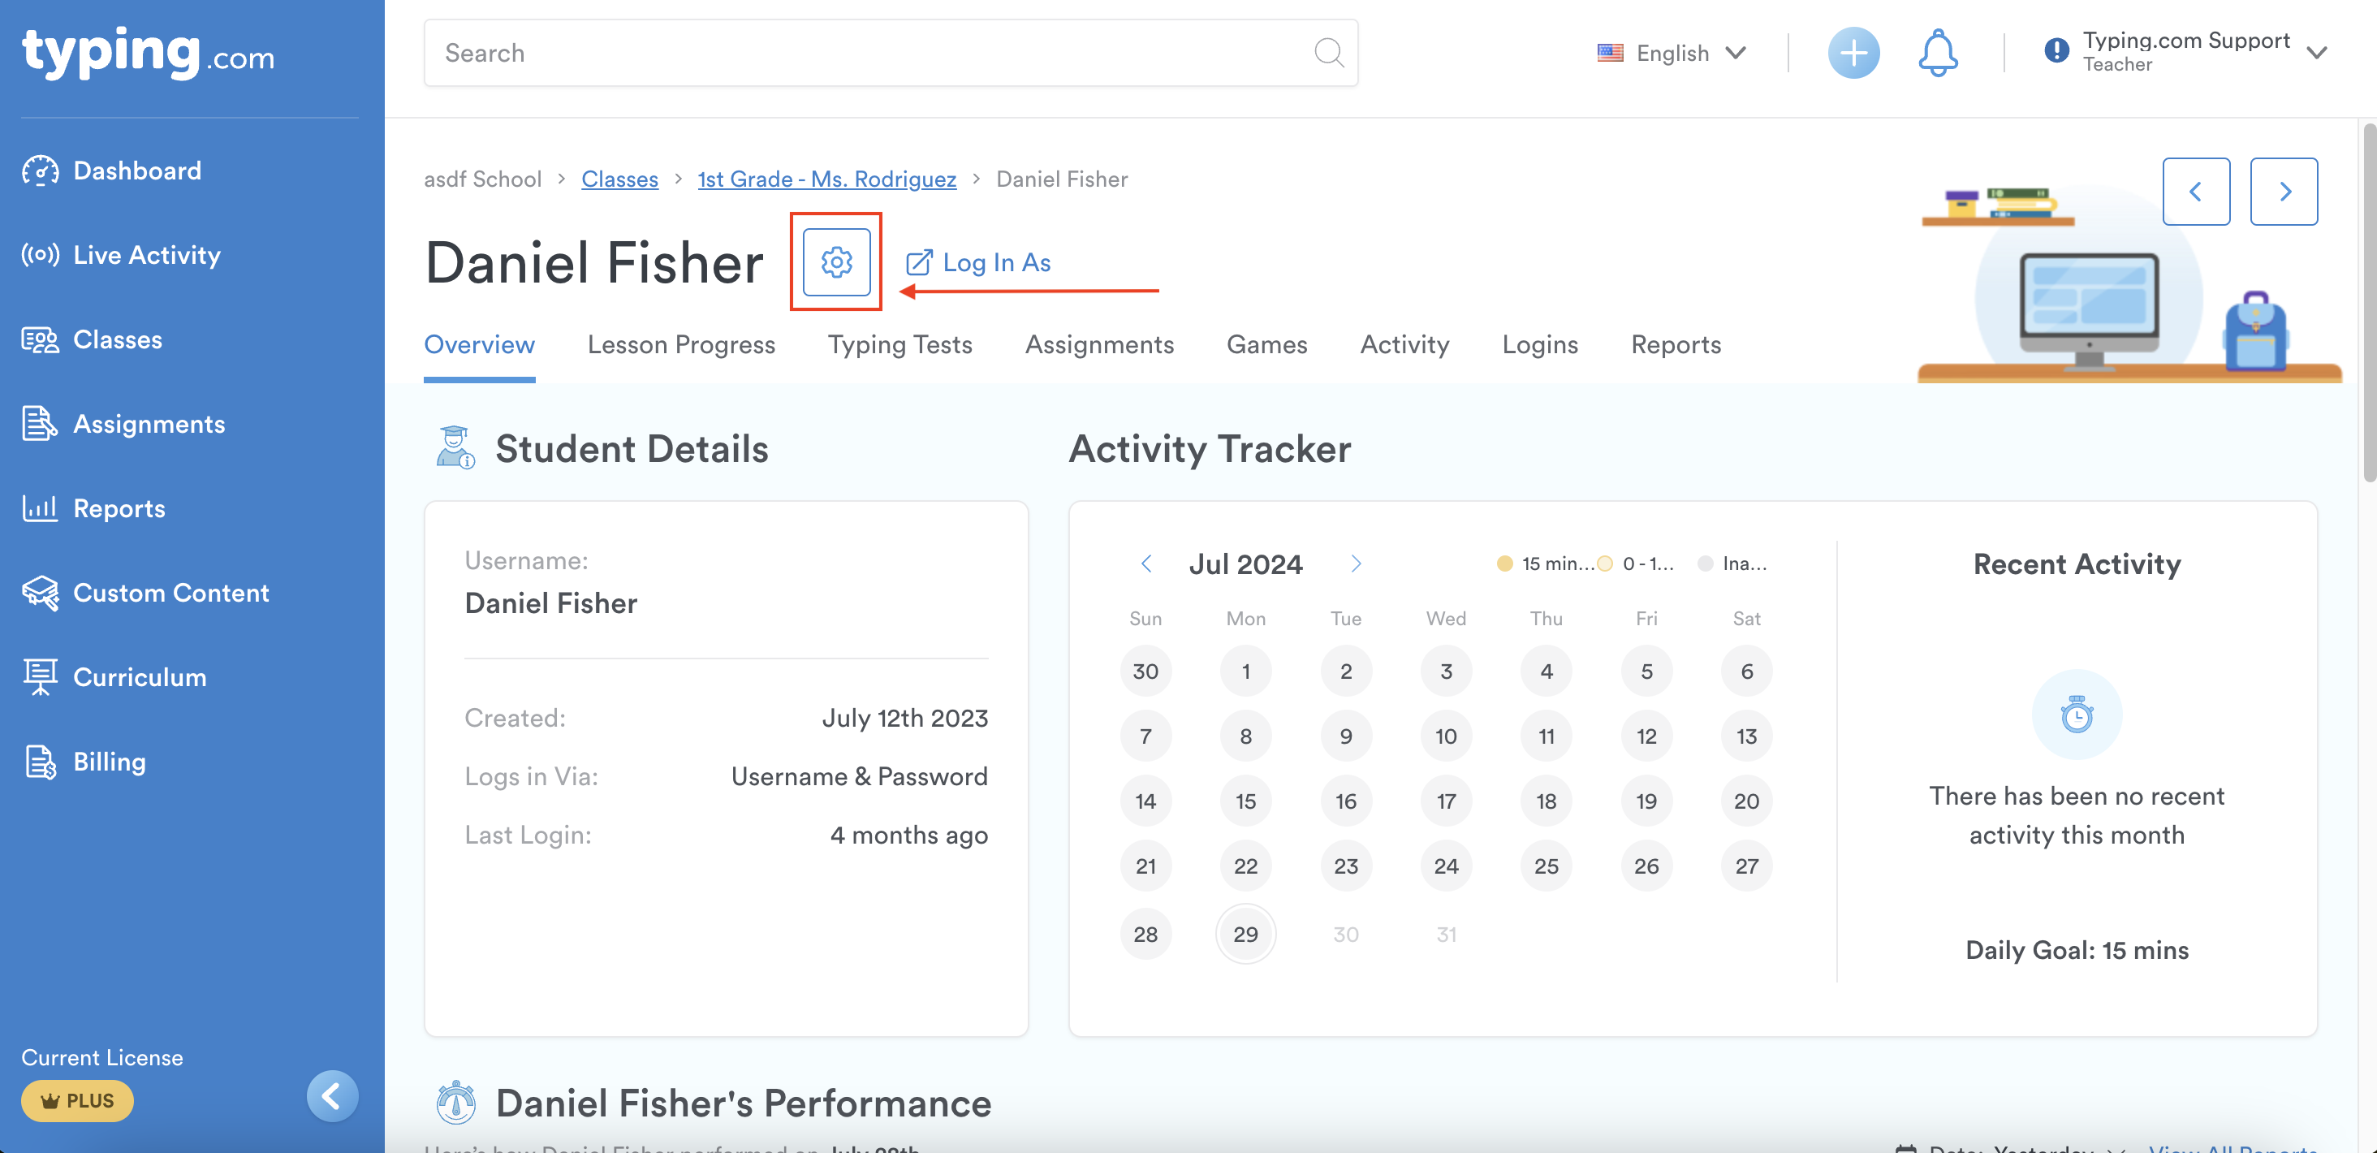Image resolution: width=2377 pixels, height=1153 pixels.
Task: Show next month in Activity Tracker
Action: click(1356, 564)
